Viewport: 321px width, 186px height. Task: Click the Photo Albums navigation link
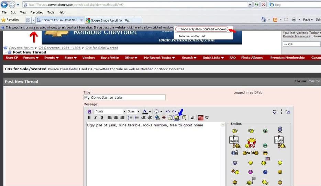tap(251, 58)
